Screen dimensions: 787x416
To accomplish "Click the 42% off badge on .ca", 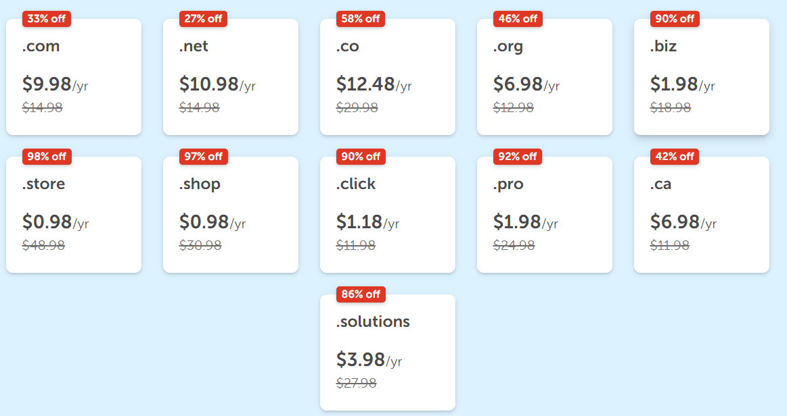I will [674, 157].
